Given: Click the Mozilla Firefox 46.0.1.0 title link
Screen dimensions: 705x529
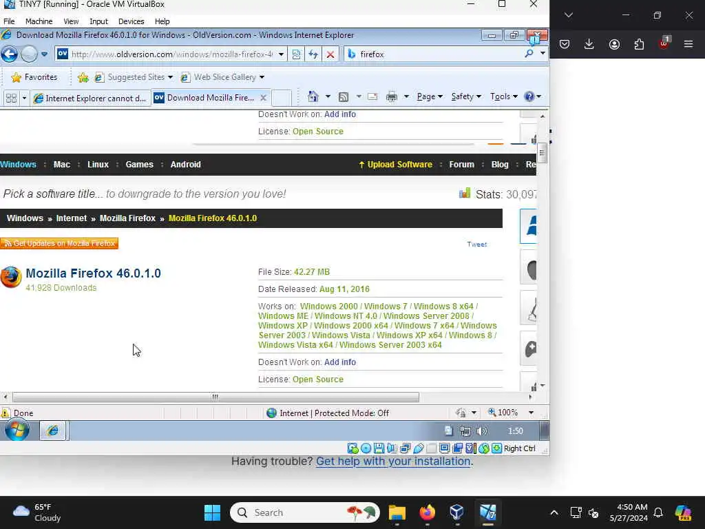Looking at the screenshot, I should [93, 273].
